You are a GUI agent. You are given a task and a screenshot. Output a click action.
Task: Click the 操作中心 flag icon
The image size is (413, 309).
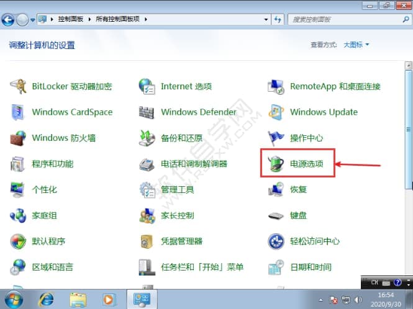[x=276, y=138]
